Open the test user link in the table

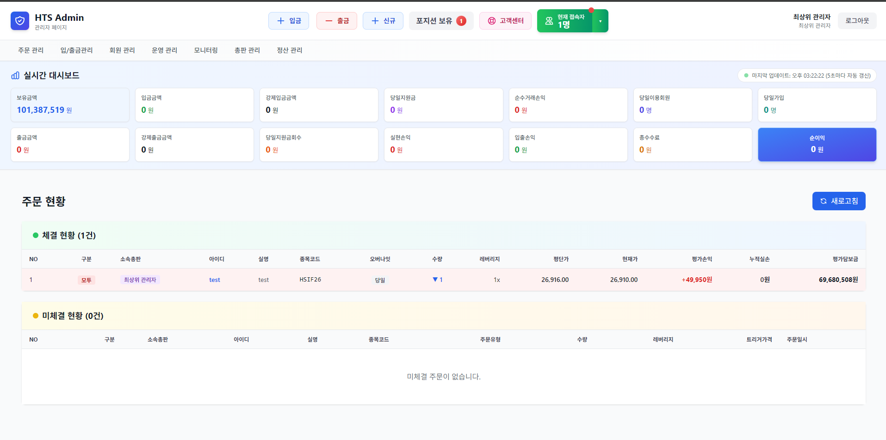(214, 280)
